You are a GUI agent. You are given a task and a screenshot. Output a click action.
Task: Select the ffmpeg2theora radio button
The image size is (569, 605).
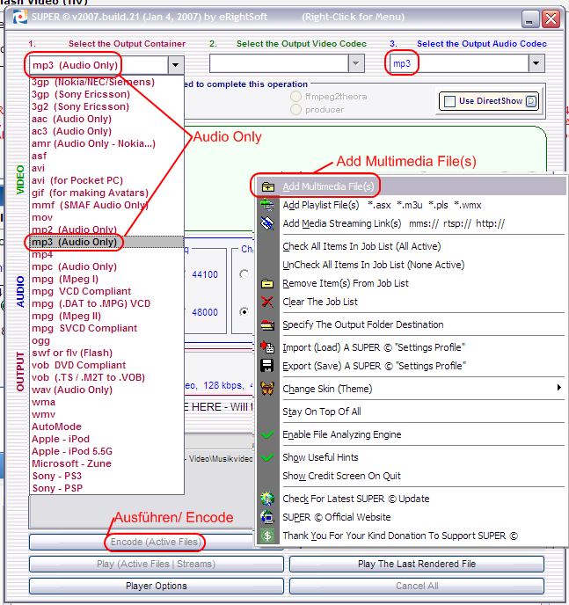point(295,97)
